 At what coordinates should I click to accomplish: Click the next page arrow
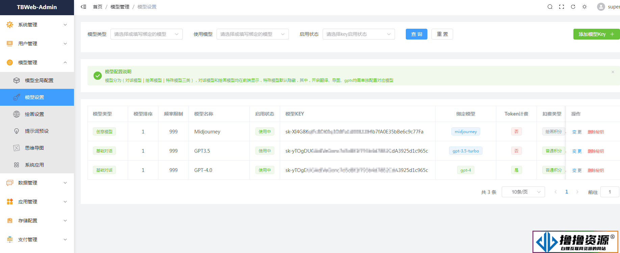click(x=577, y=192)
